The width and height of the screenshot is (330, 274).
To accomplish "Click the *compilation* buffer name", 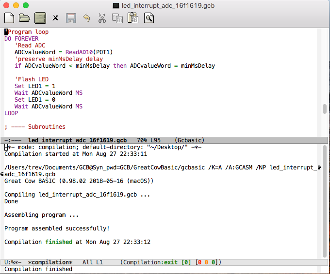I will 50,262.
